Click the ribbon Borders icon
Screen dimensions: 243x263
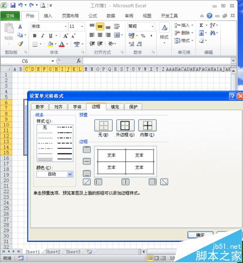(x=35, y=44)
